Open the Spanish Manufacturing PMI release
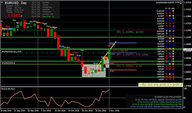This screenshot has width=192, height=113. 159,100
